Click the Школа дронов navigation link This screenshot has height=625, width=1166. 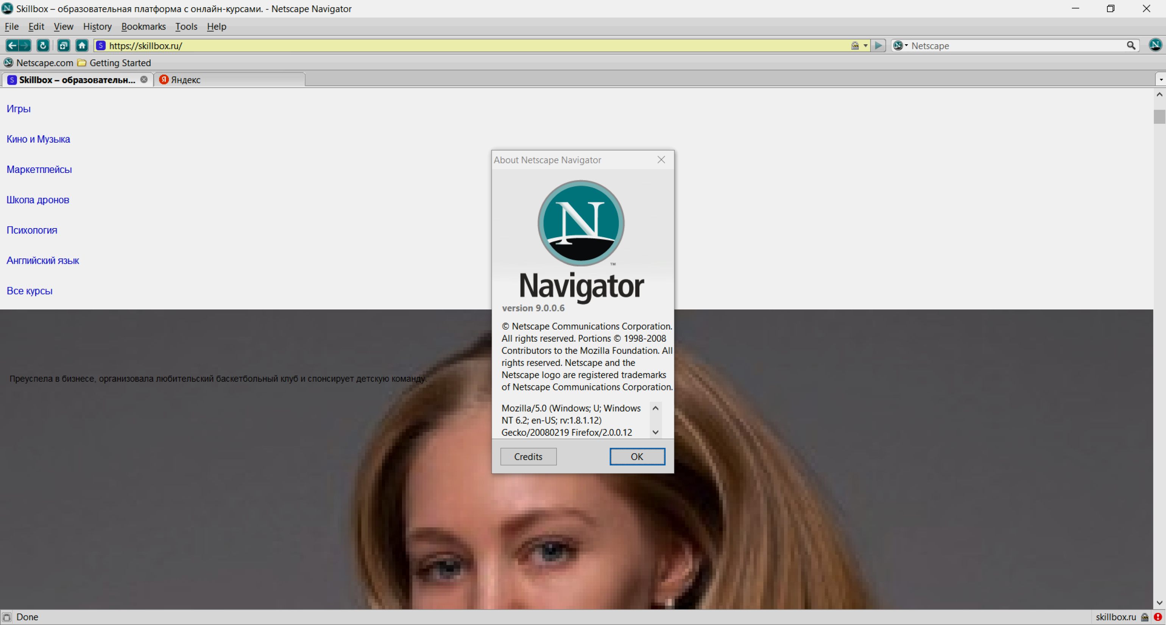click(x=37, y=200)
